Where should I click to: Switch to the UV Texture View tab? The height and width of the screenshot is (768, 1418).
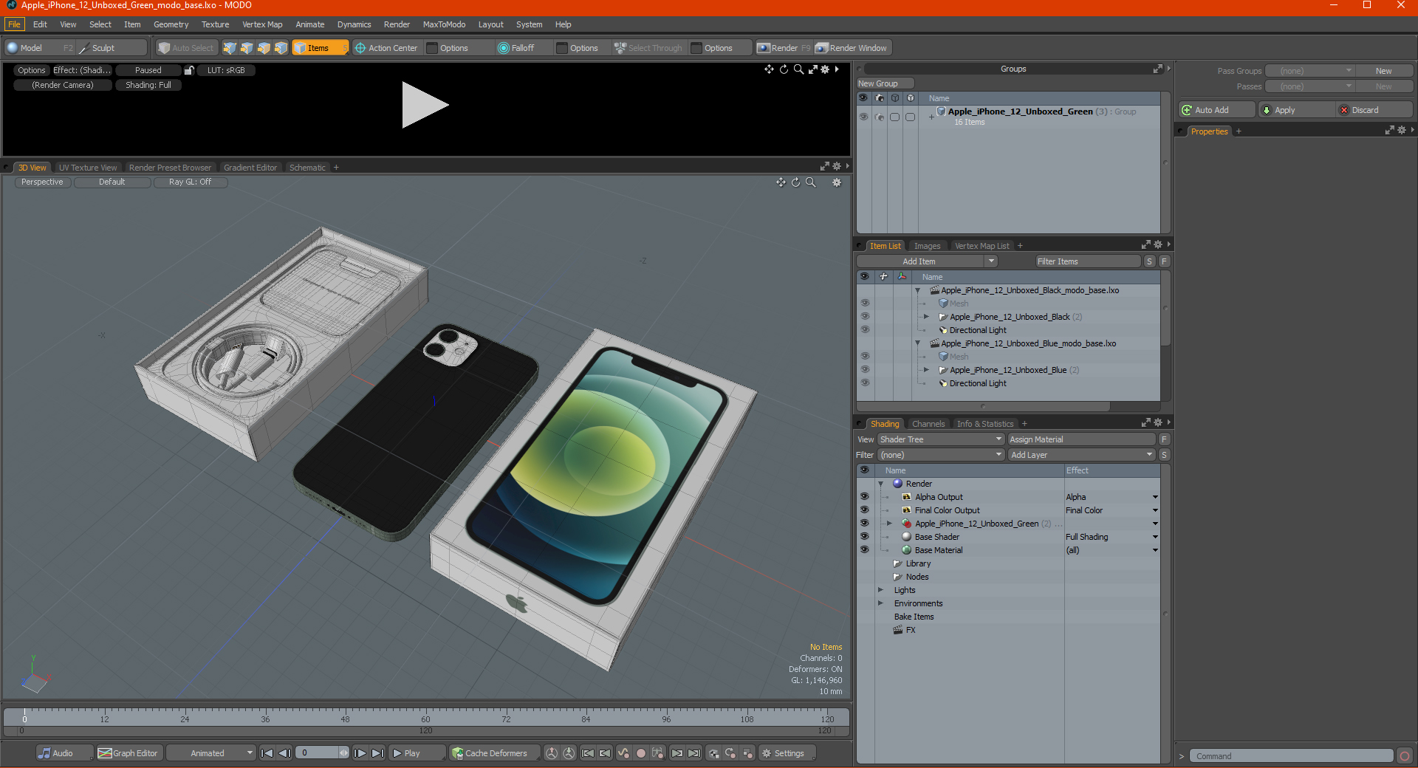tap(88, 168)
